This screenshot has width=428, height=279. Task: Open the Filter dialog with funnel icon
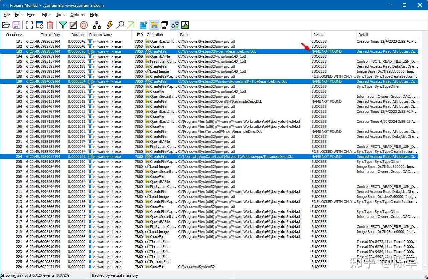(x=62, y=25)
